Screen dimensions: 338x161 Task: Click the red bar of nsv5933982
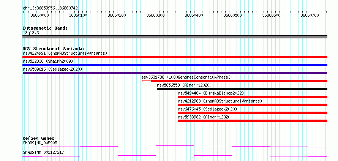coord(253,121)
